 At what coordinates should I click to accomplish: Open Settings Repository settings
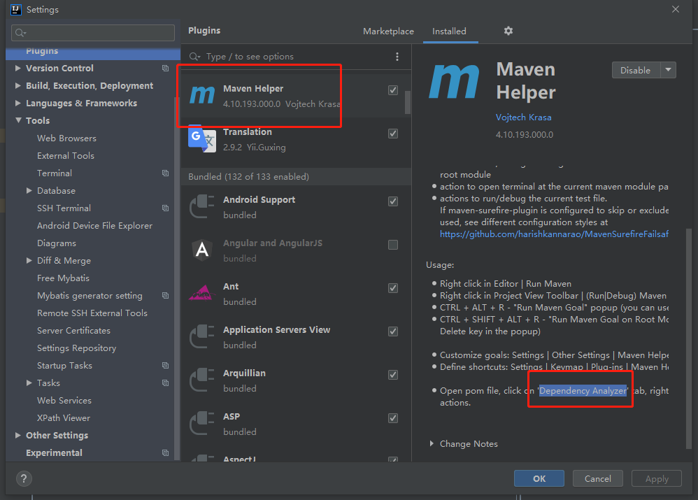pos(76,348)
